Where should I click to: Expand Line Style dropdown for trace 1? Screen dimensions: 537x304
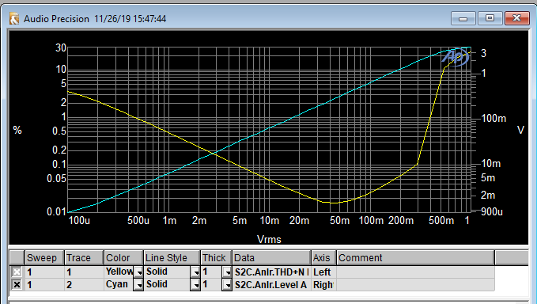coord(195,272)
